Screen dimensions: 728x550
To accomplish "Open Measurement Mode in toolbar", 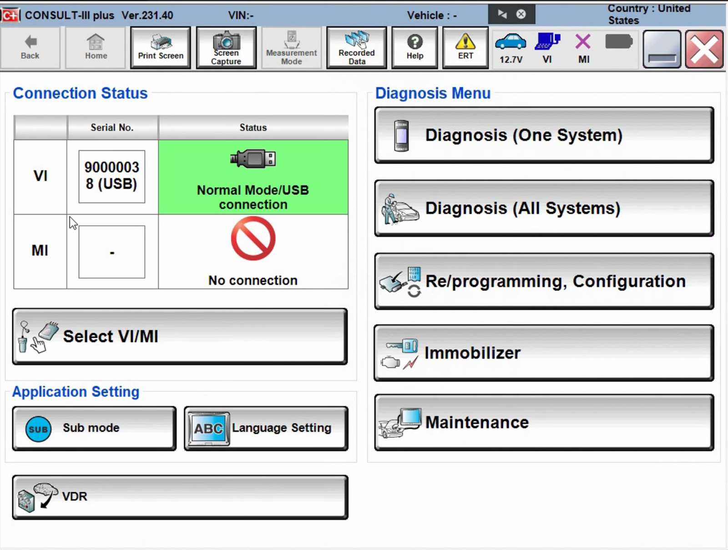I will pos(291,47).
